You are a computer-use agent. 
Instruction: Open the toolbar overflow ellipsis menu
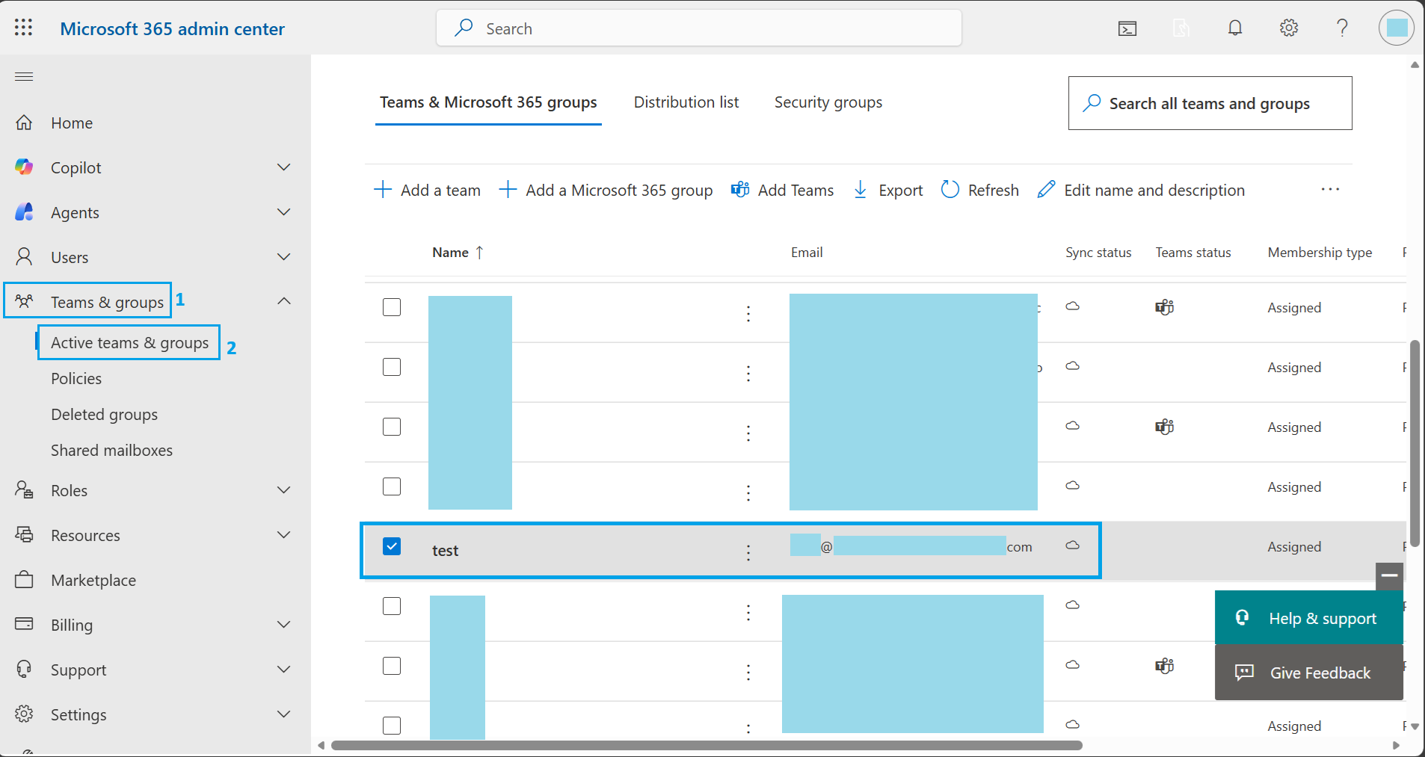1330,190
